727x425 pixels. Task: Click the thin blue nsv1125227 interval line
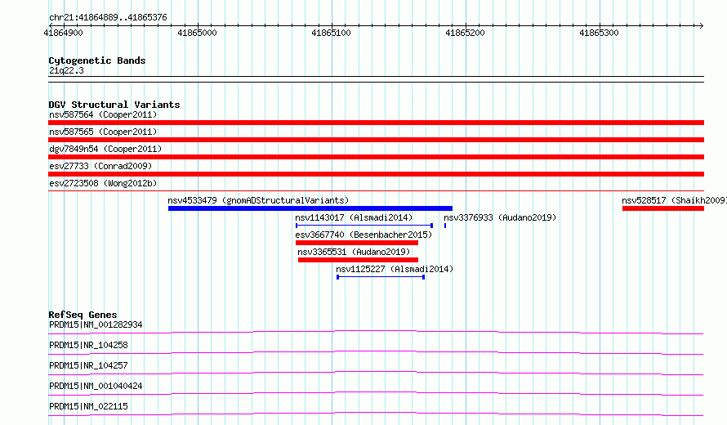tap(381, 277)
